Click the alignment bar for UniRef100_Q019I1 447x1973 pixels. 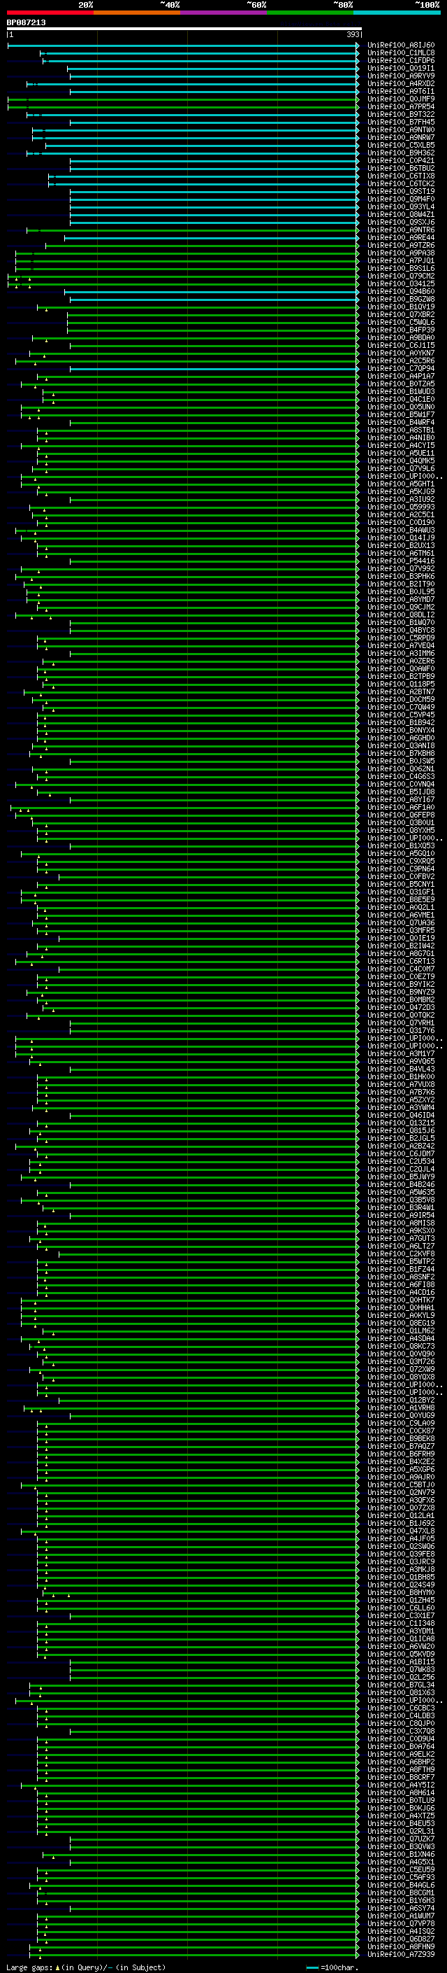click(213, 68)
